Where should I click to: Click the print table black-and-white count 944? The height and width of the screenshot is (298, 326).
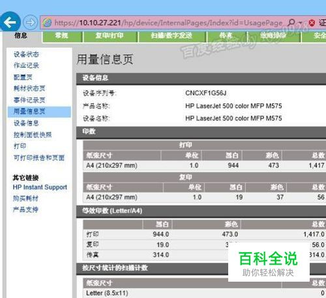point(233,165)
